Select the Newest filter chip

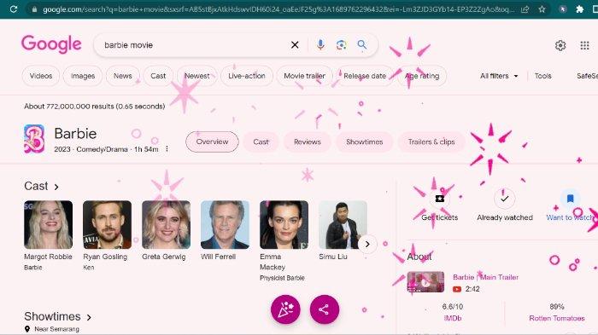[x=196, y=76]
